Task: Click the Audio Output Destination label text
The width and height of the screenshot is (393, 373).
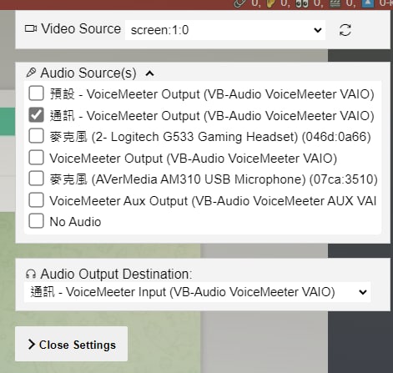Action: coord(116,275)
